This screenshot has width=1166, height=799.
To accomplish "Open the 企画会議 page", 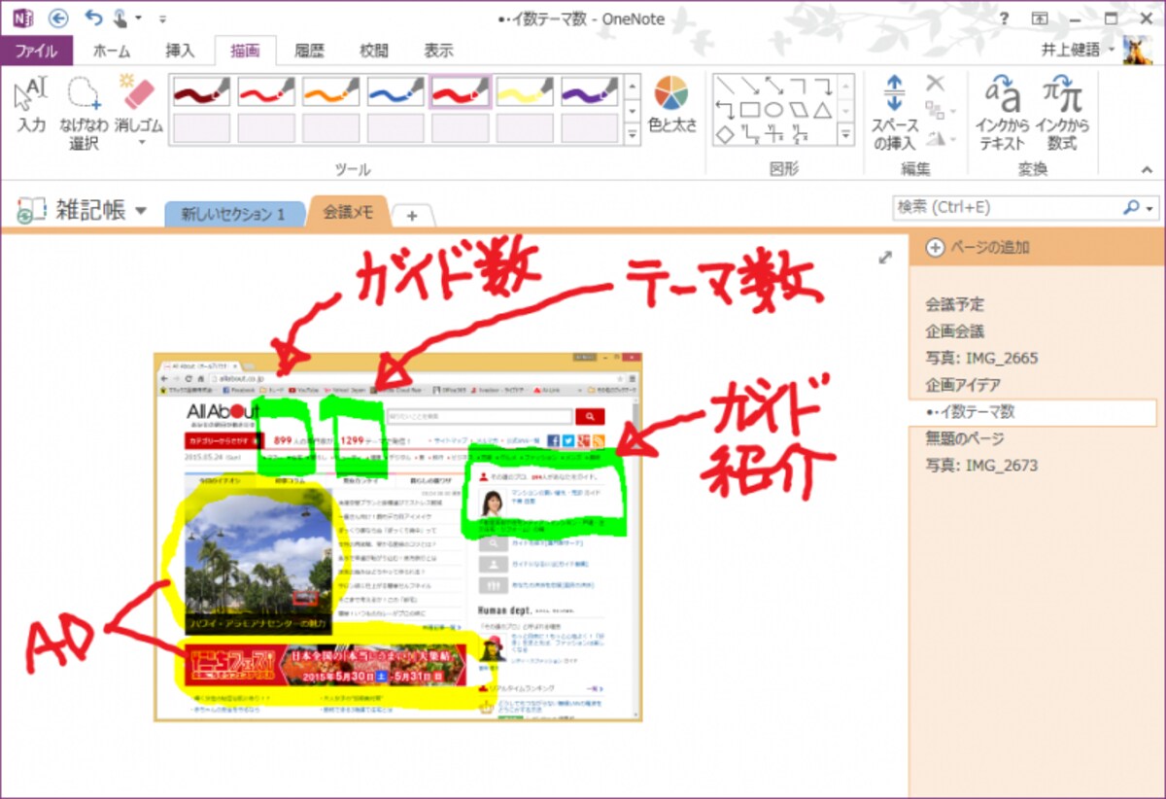I will tap(954, 330).
